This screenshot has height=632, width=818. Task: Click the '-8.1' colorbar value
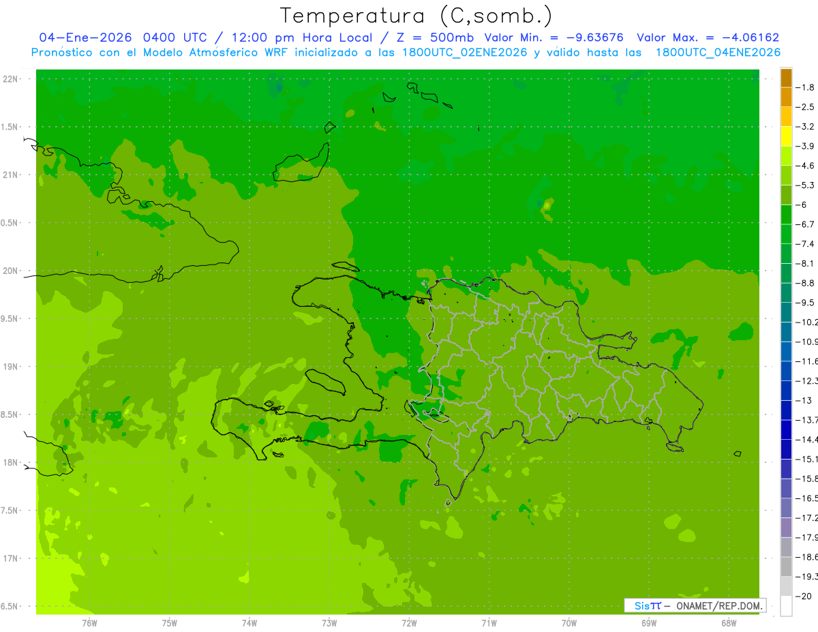click(806, 263)
